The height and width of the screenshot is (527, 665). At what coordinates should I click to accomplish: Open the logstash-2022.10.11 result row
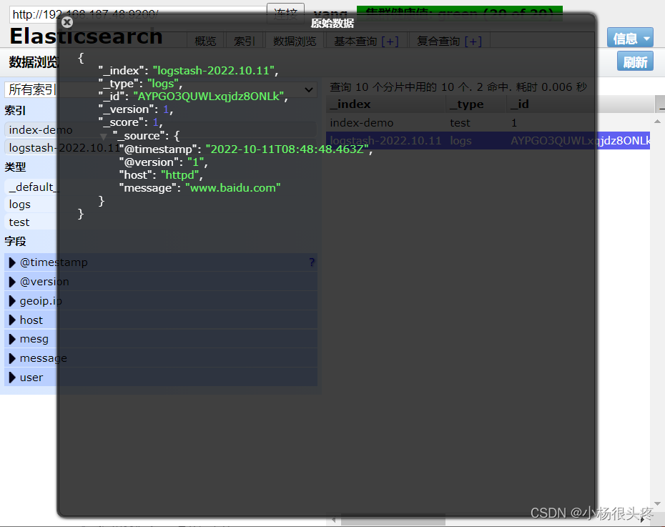click(488, 141)
